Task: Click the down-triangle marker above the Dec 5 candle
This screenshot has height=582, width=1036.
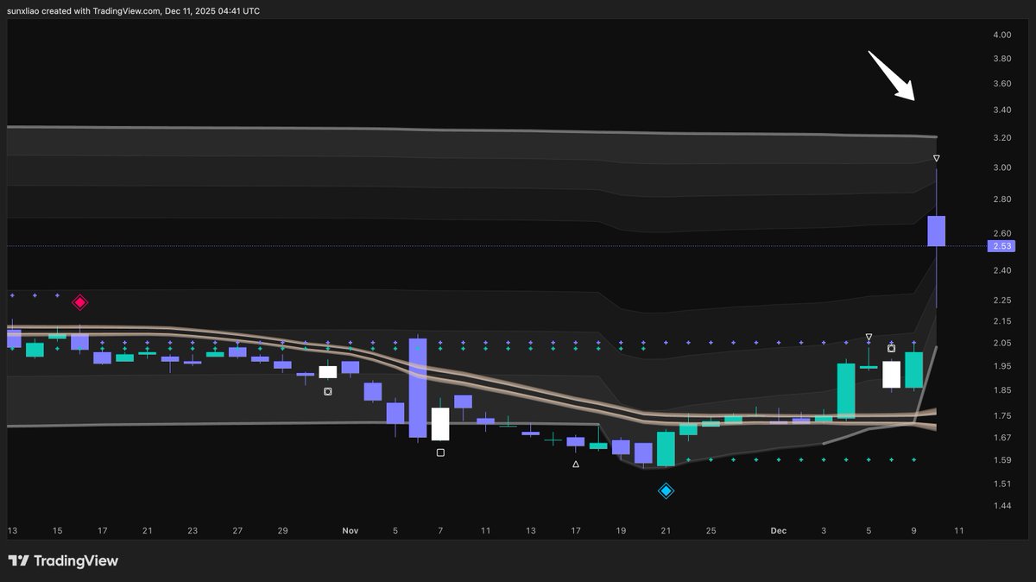Action: pyautogui.click(x=869, y=337)
